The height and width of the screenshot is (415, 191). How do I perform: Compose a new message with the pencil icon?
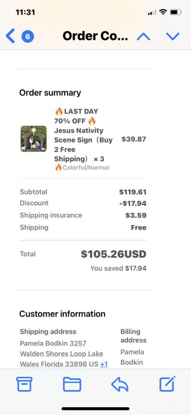coord(167,384)
